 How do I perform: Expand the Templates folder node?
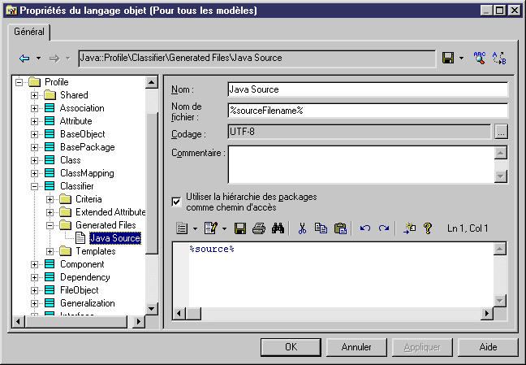point(50,251)
